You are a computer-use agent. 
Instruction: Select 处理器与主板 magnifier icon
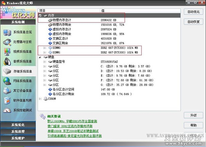click(7, 42)
